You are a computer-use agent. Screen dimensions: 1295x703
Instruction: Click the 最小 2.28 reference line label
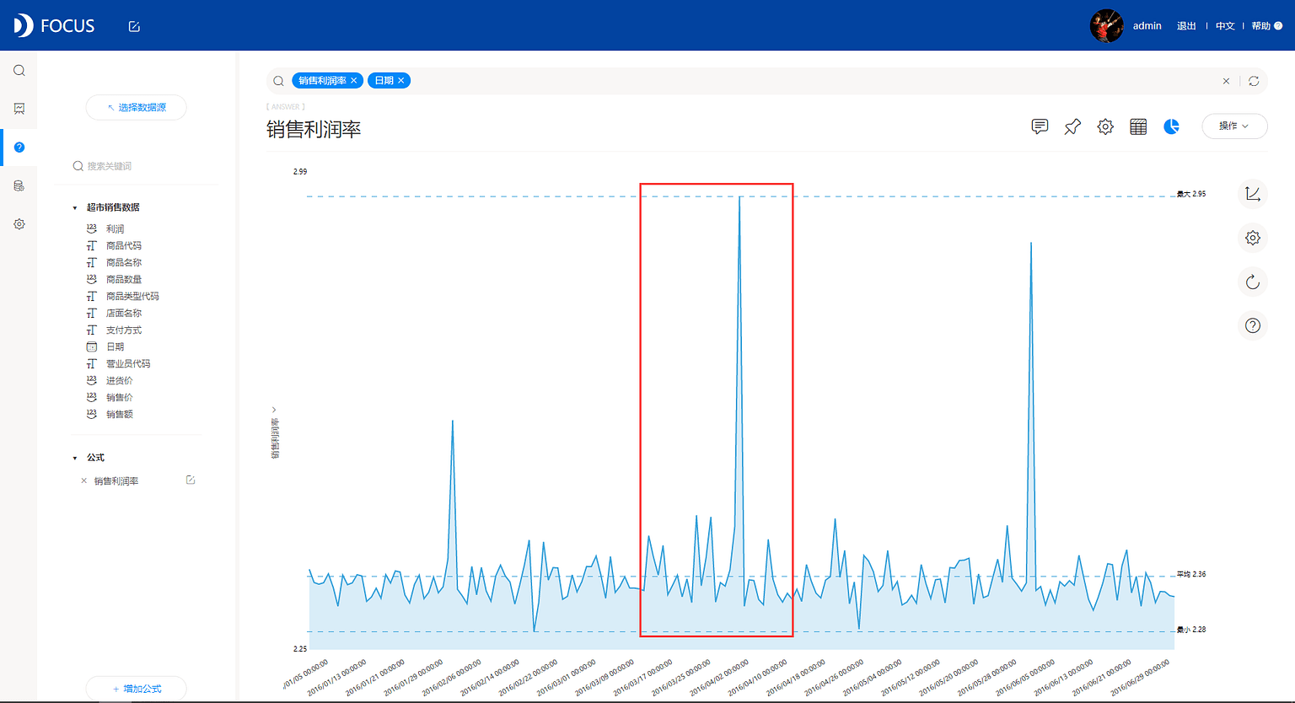[1191, 630]
